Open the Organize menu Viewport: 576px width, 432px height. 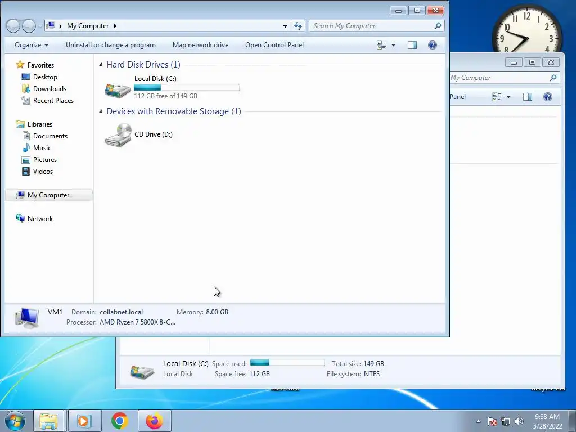(x=31, y=45)
